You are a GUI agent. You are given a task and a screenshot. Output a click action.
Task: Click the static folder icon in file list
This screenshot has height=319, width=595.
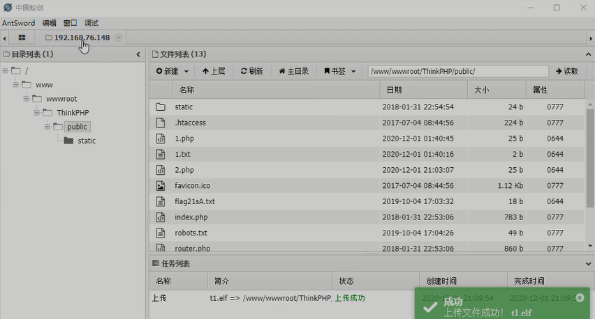pos(161,107)
